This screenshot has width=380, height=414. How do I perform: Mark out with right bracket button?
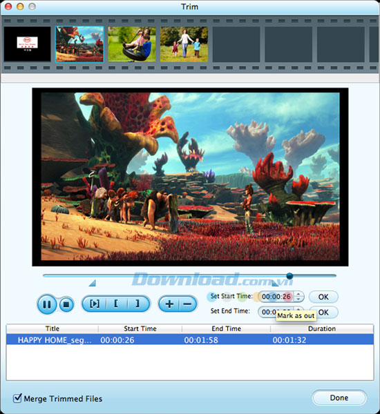point(138,304)
